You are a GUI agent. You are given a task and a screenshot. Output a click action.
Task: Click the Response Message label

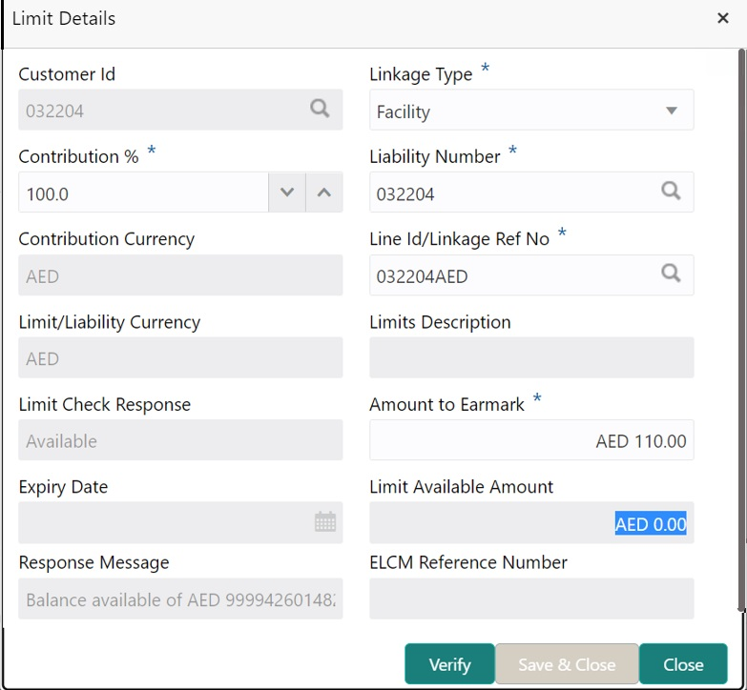[x=93, y=562]
